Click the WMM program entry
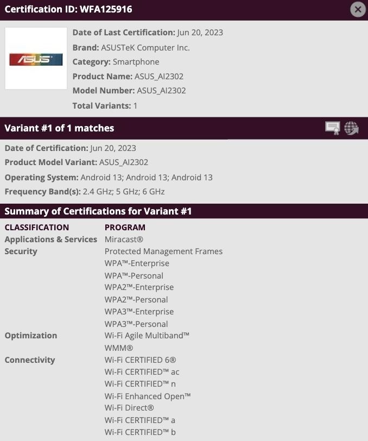The height and width of the screenshot is (441, 368). [x=118, y=348]
